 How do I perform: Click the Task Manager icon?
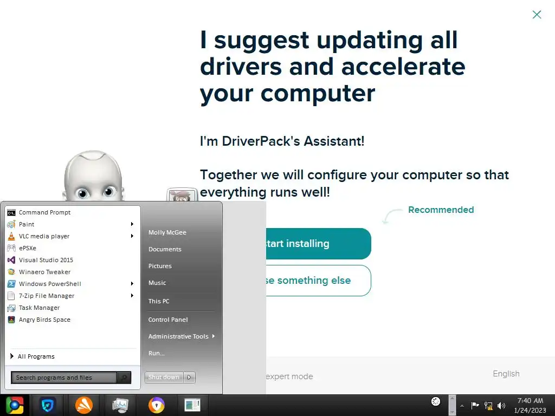click(x=11, y=308)
